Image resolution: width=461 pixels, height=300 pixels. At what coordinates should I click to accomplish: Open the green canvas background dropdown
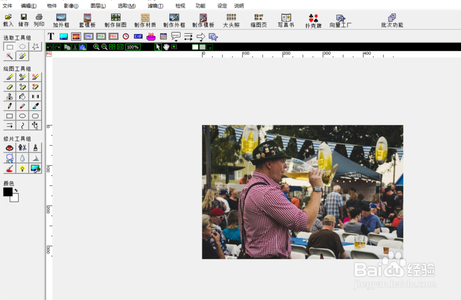210,47
